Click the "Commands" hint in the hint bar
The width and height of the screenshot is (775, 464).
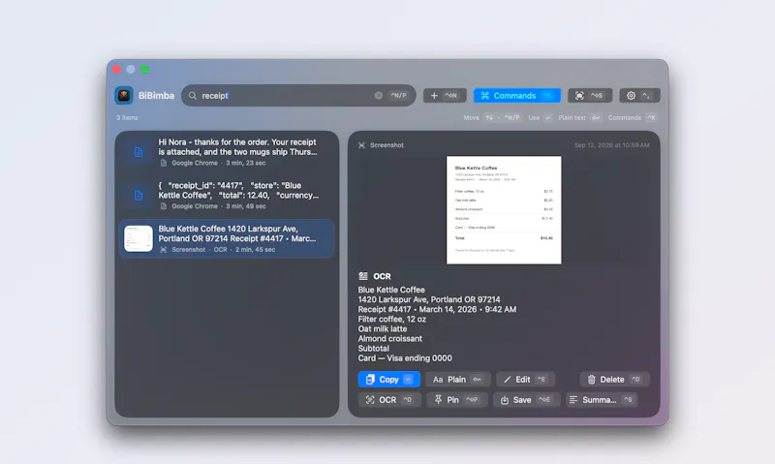click(x=624, y=117)
